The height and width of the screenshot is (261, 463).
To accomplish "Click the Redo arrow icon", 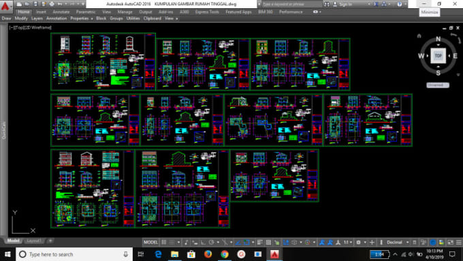I will pos(71,4).
